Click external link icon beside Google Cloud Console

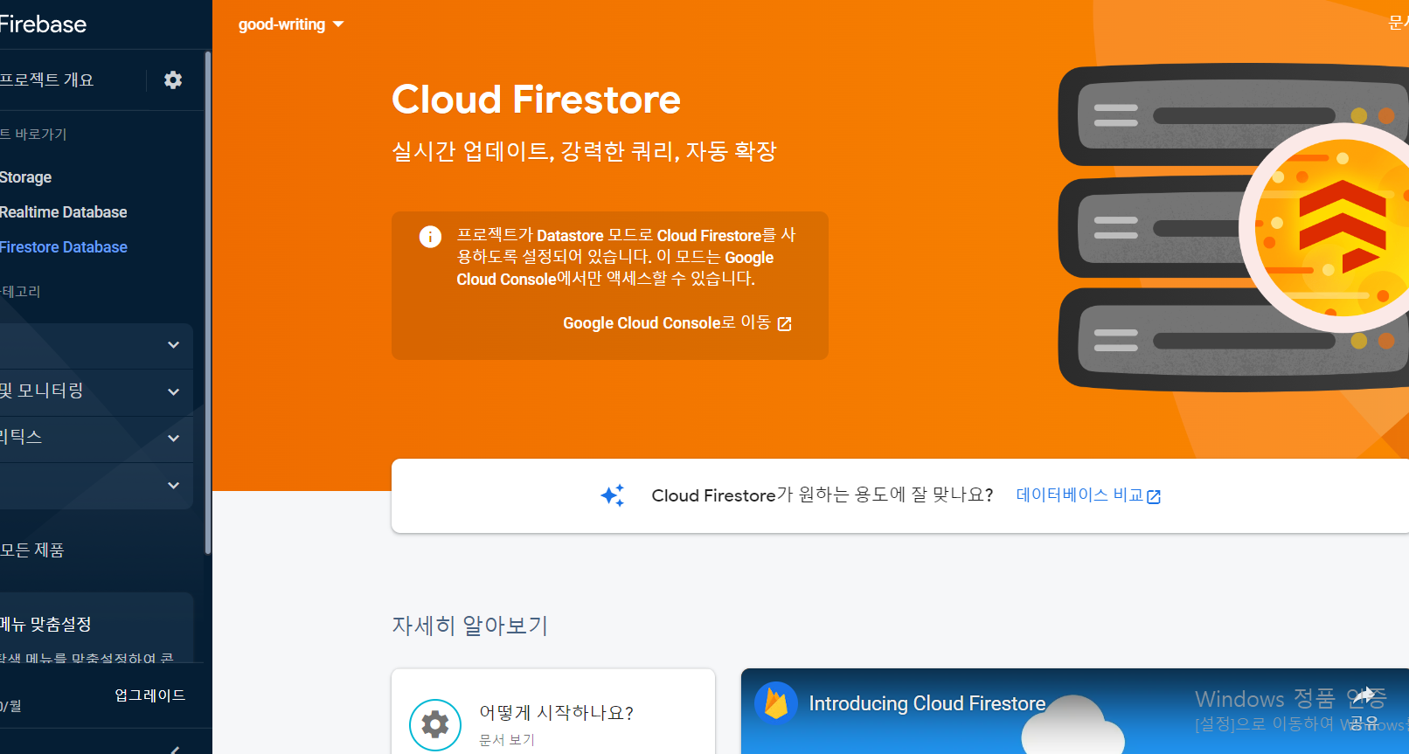pos(785,324)
